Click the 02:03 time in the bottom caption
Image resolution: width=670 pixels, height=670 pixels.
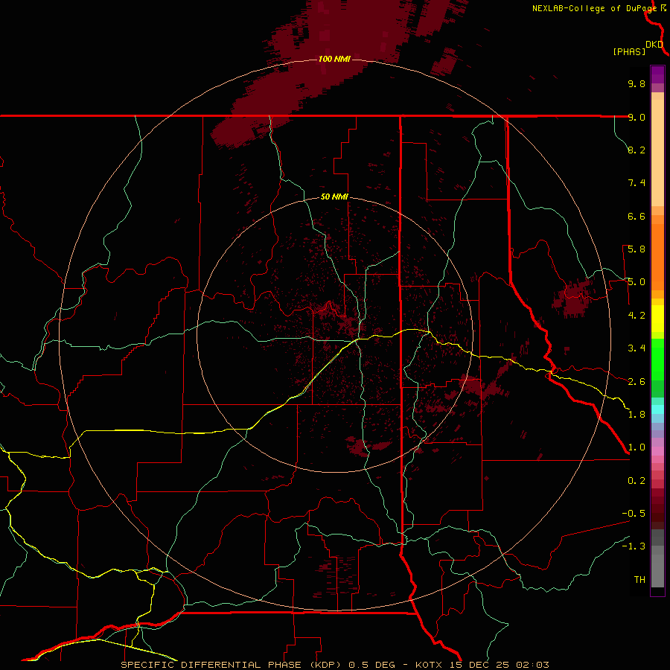(x=532, y=665)
